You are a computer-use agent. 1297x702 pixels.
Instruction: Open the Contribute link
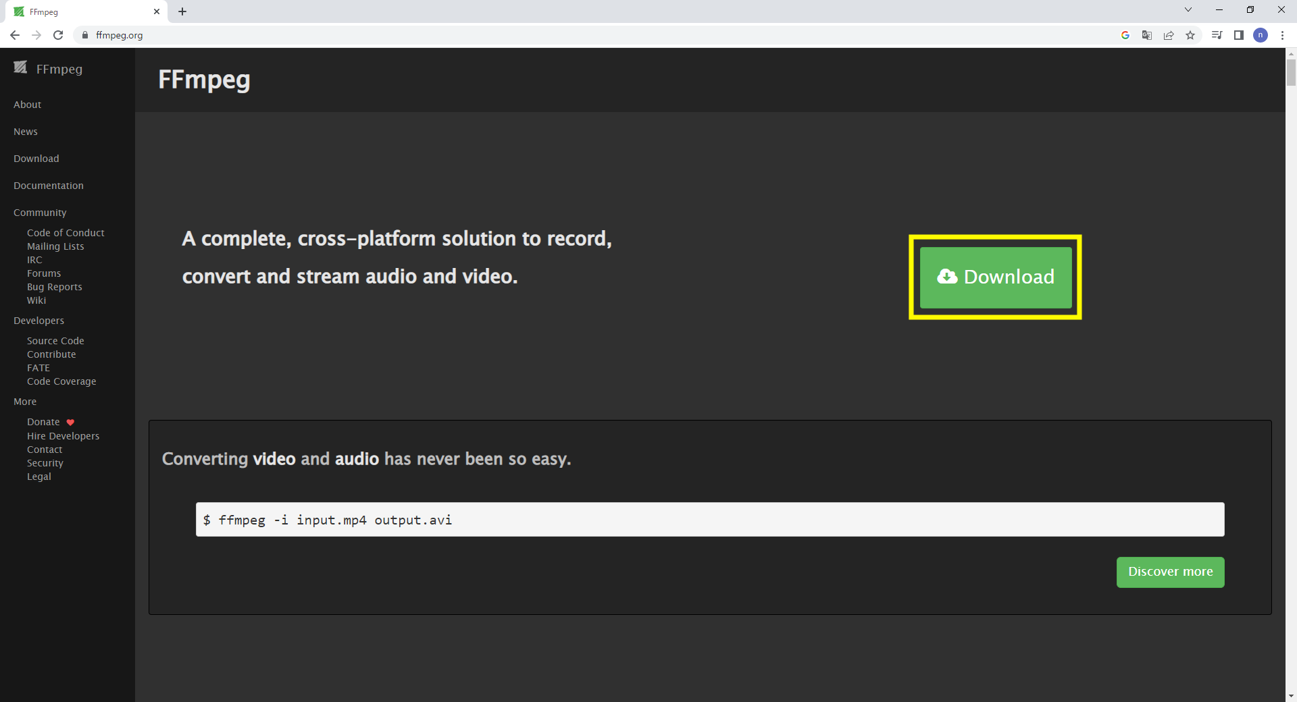point(51,354)
